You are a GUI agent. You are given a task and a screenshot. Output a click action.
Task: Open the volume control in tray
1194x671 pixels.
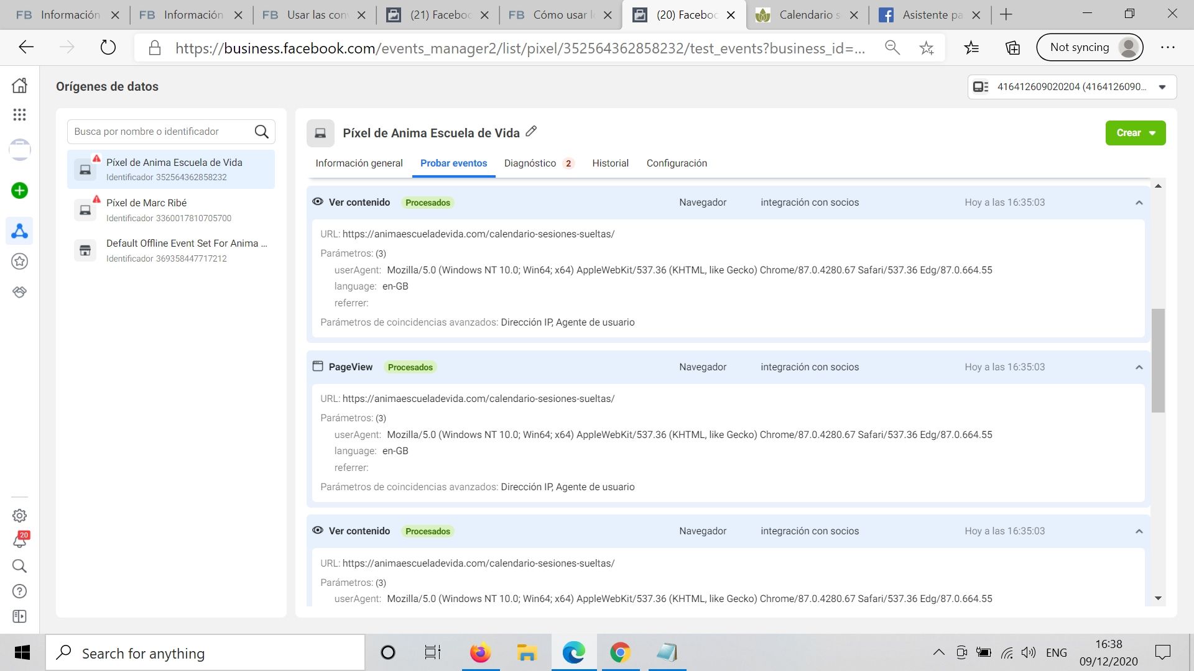(1029, 652)
